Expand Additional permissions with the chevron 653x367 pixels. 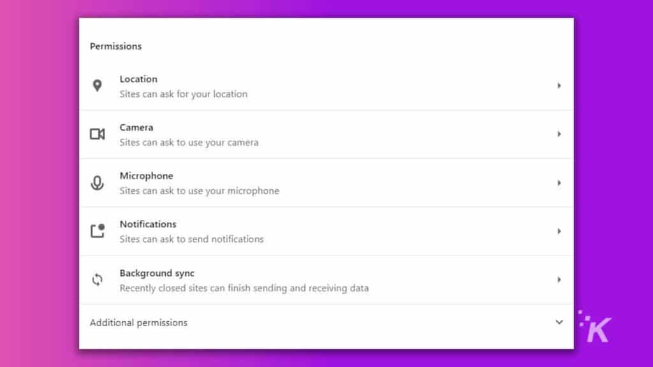click(559, 322)
